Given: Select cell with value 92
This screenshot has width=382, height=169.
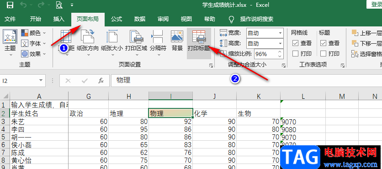Looking at the screenshot, I should [x=170, y=122].
